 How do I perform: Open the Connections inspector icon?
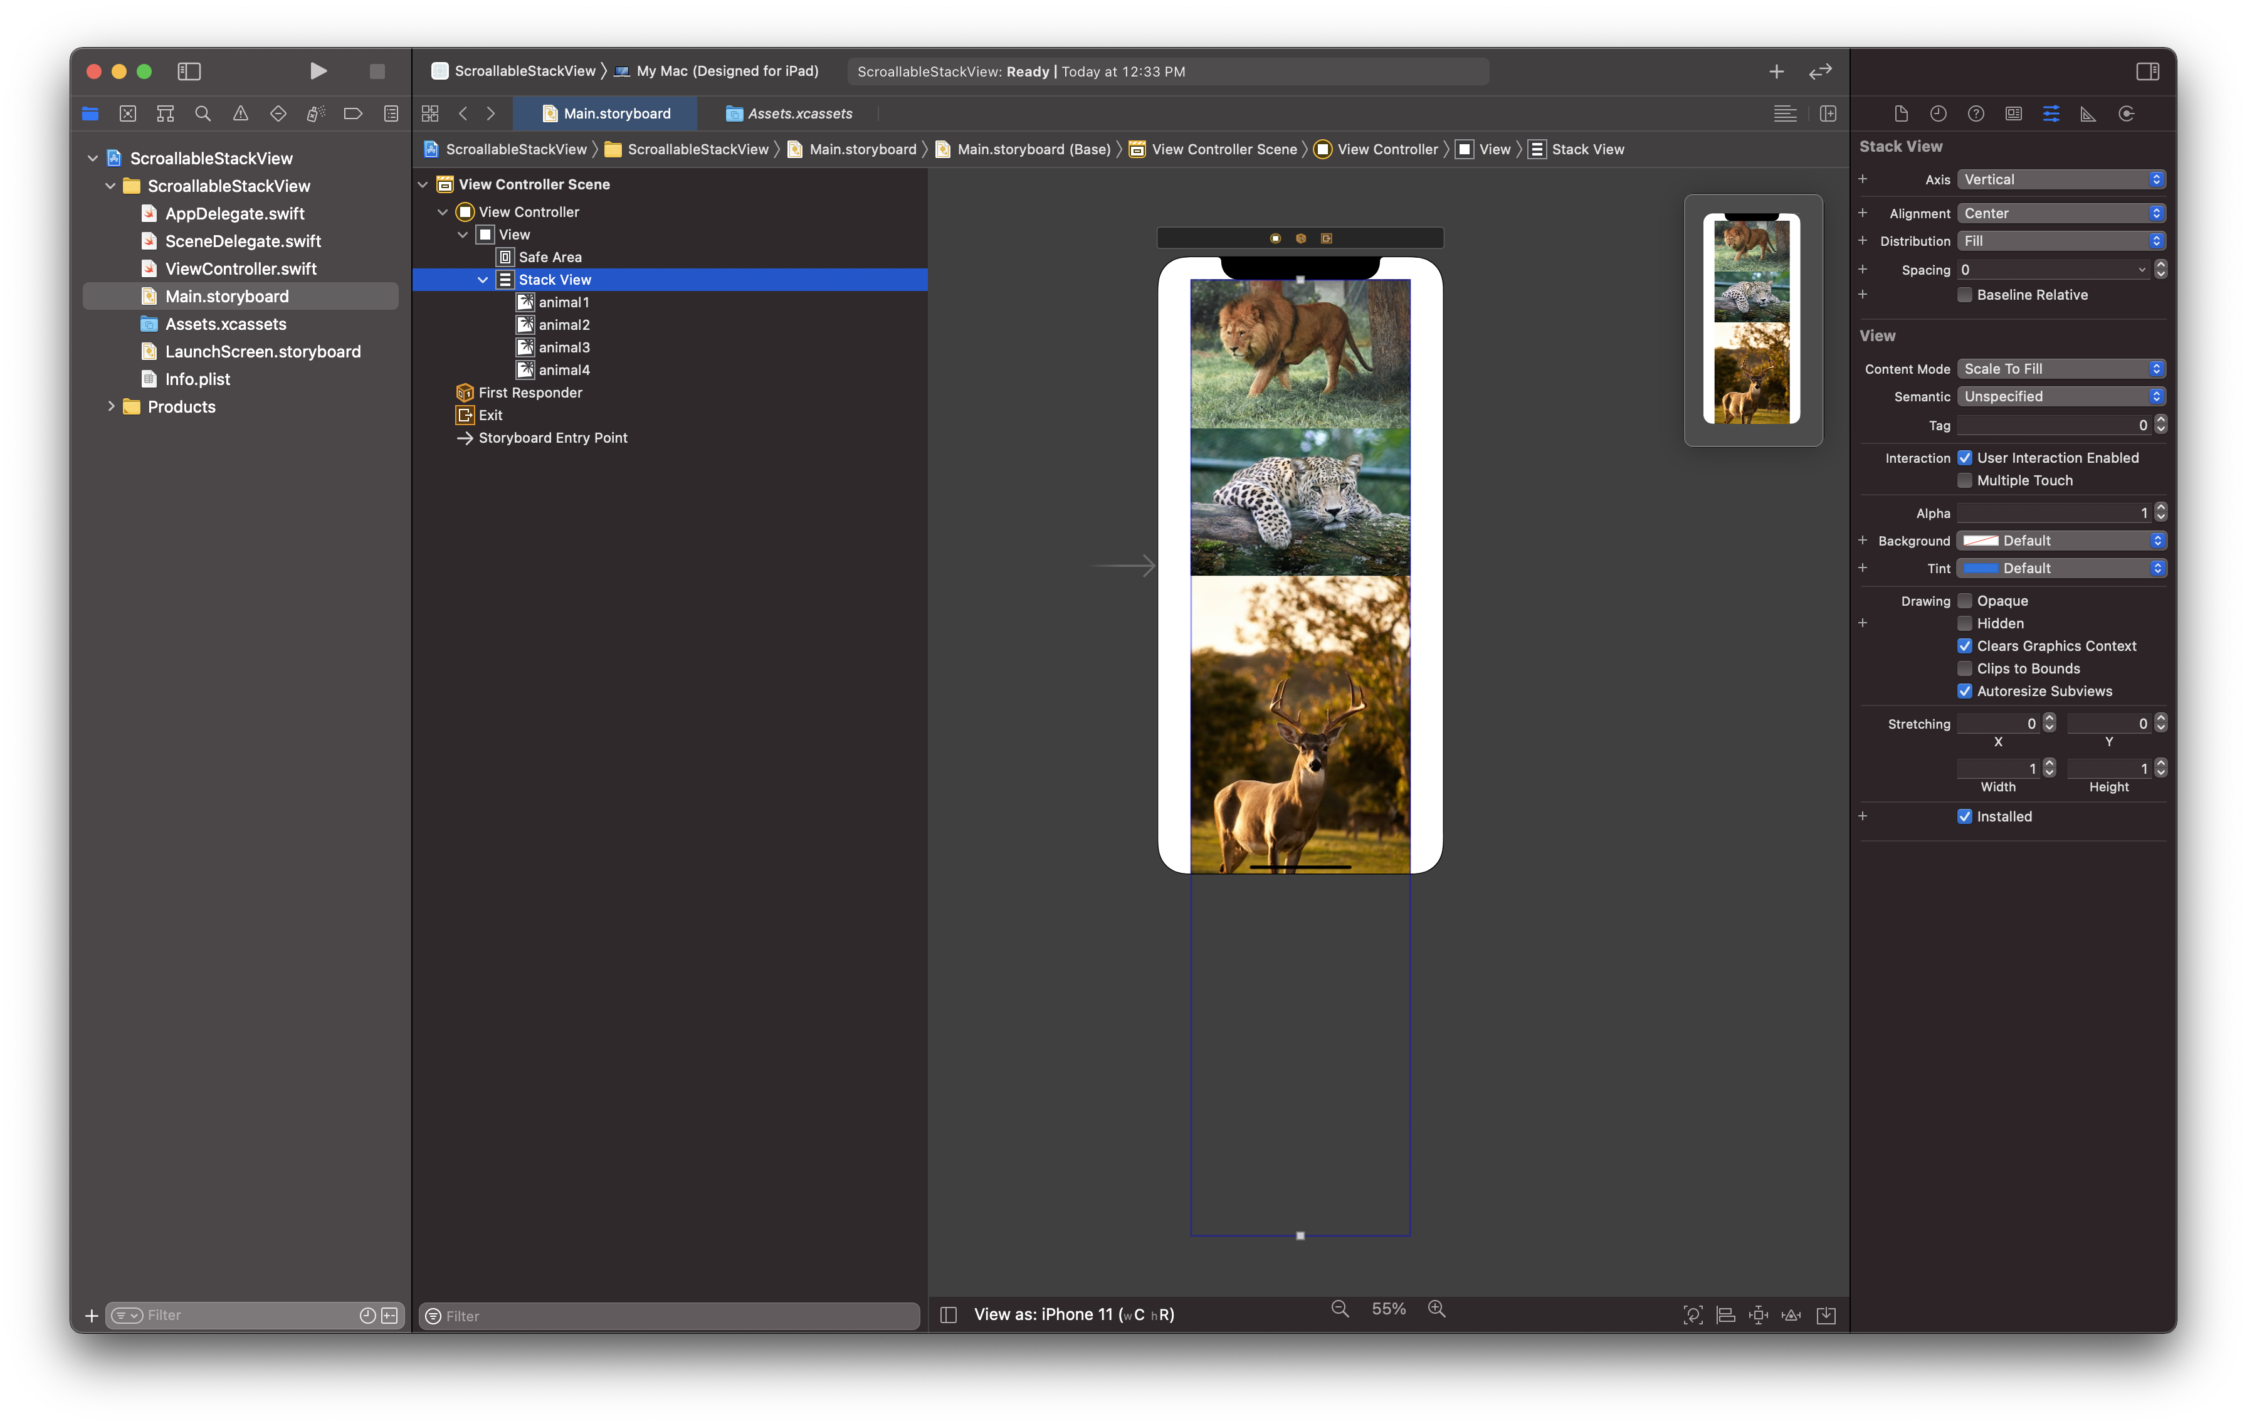(2127, 114)
